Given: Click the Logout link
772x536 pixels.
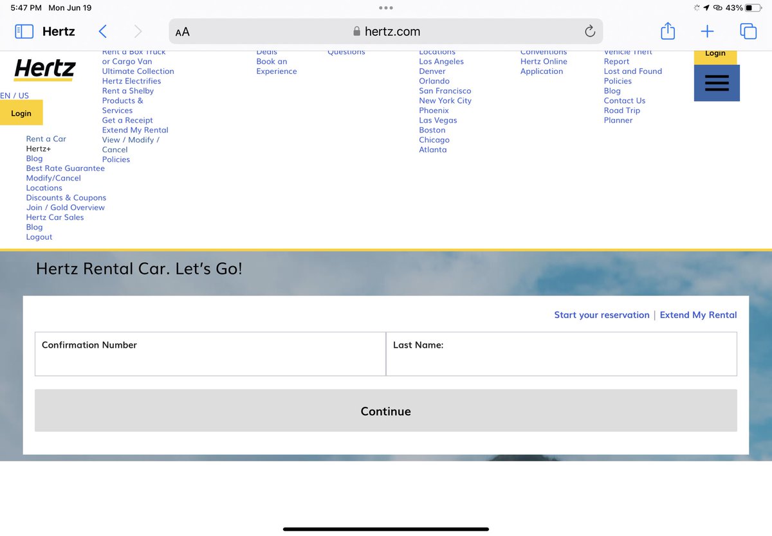Looking at the screenshot, I should 39,237.
